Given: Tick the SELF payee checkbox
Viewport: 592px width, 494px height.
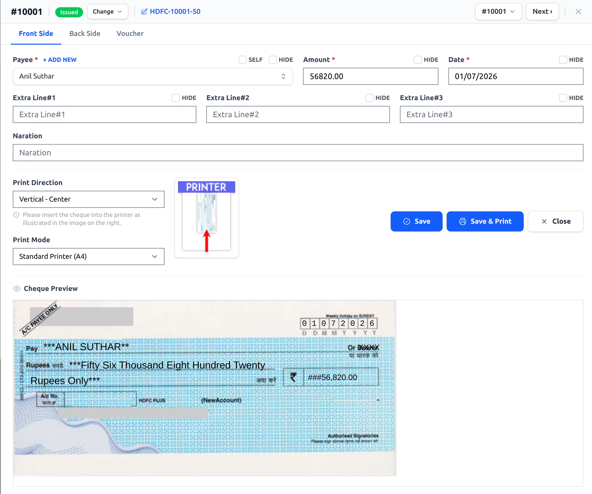Looking at the screenshot, I should click(x=242, y=60).
